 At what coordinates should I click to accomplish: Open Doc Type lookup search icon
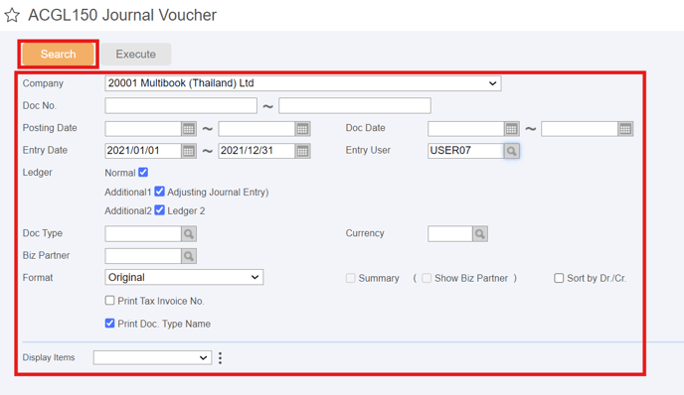tap(189, 234)
